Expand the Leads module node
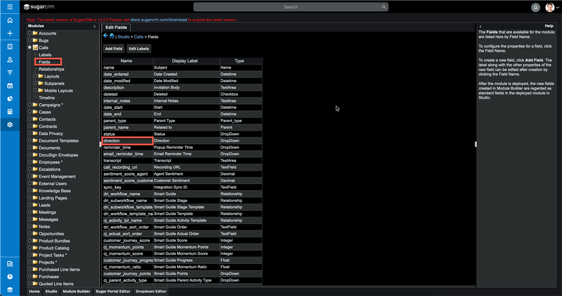The height and width of the screenshot is (296, 562). tap(30, 205)
